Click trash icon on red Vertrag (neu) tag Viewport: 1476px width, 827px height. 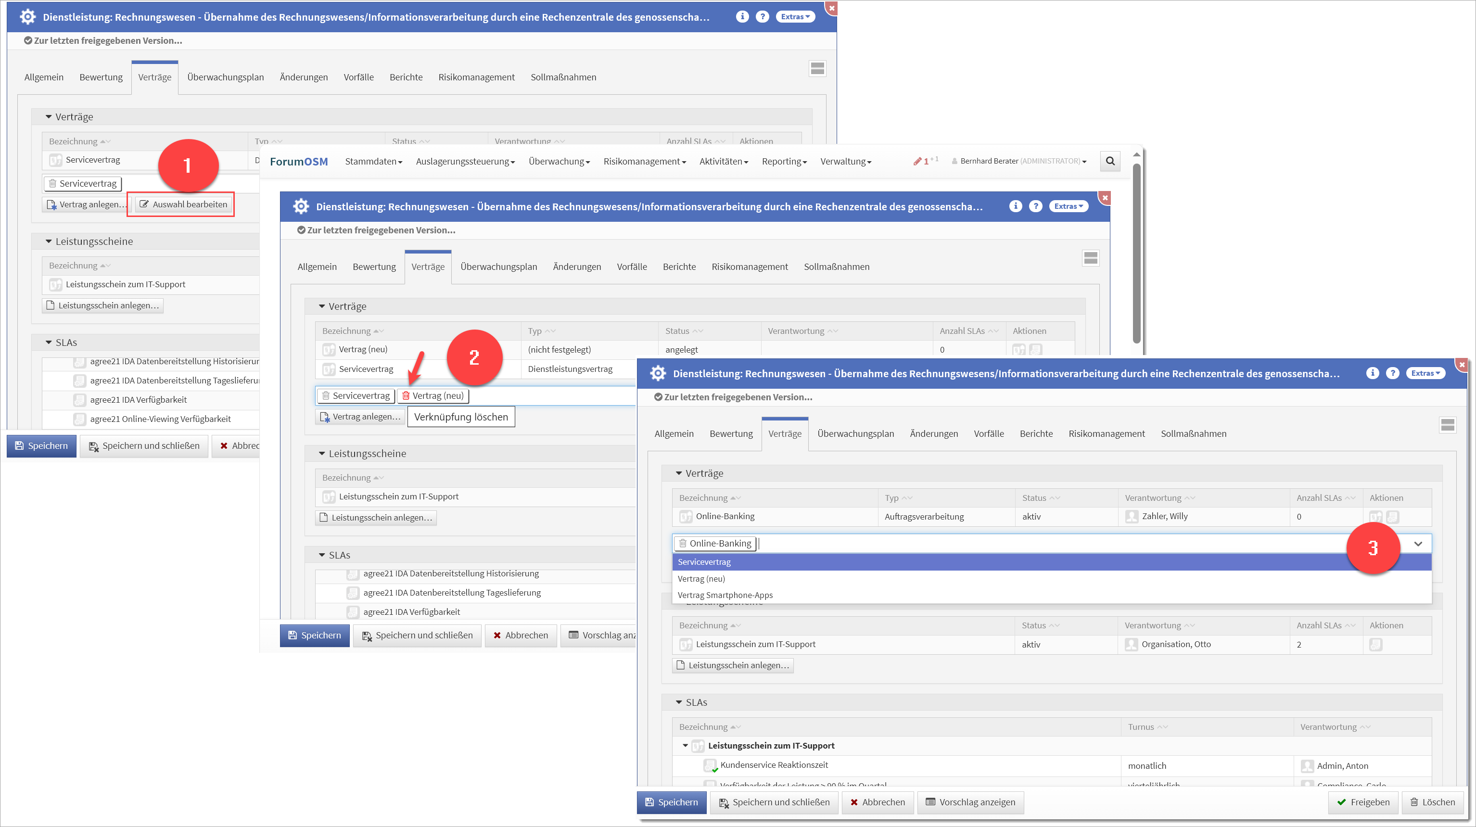tap(406, 395)
